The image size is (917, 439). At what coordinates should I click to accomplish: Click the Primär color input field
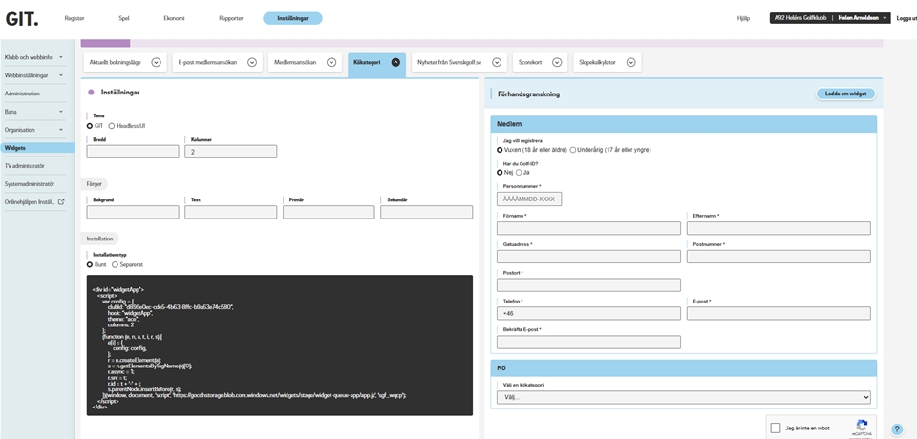(x=329, y=212)
